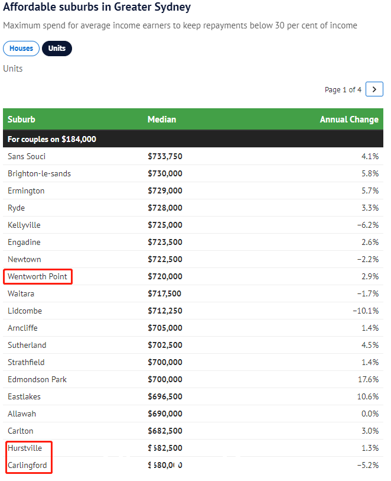This screenshot has width=391, height=481.
Task: Click the Annual Change column header
Action: coord(349,120)
